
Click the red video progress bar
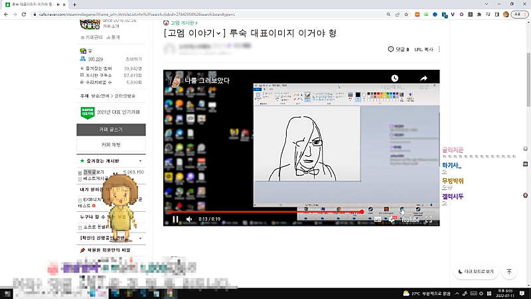265,211
